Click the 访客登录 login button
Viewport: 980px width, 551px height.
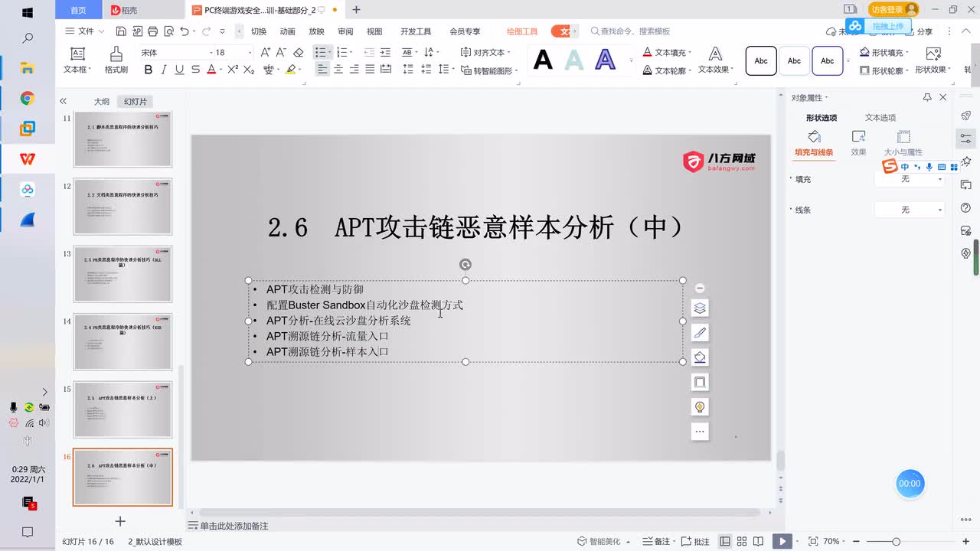pos(893,9)
